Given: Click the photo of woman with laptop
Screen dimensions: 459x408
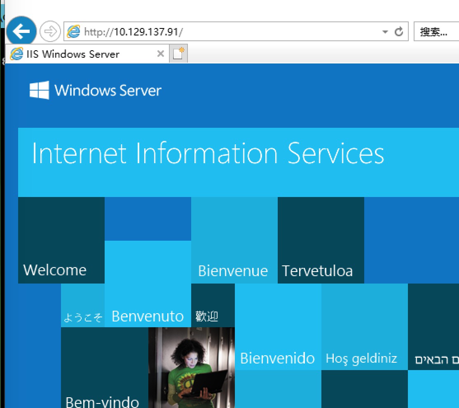Looking at the screenshot, I should (192, 368).
